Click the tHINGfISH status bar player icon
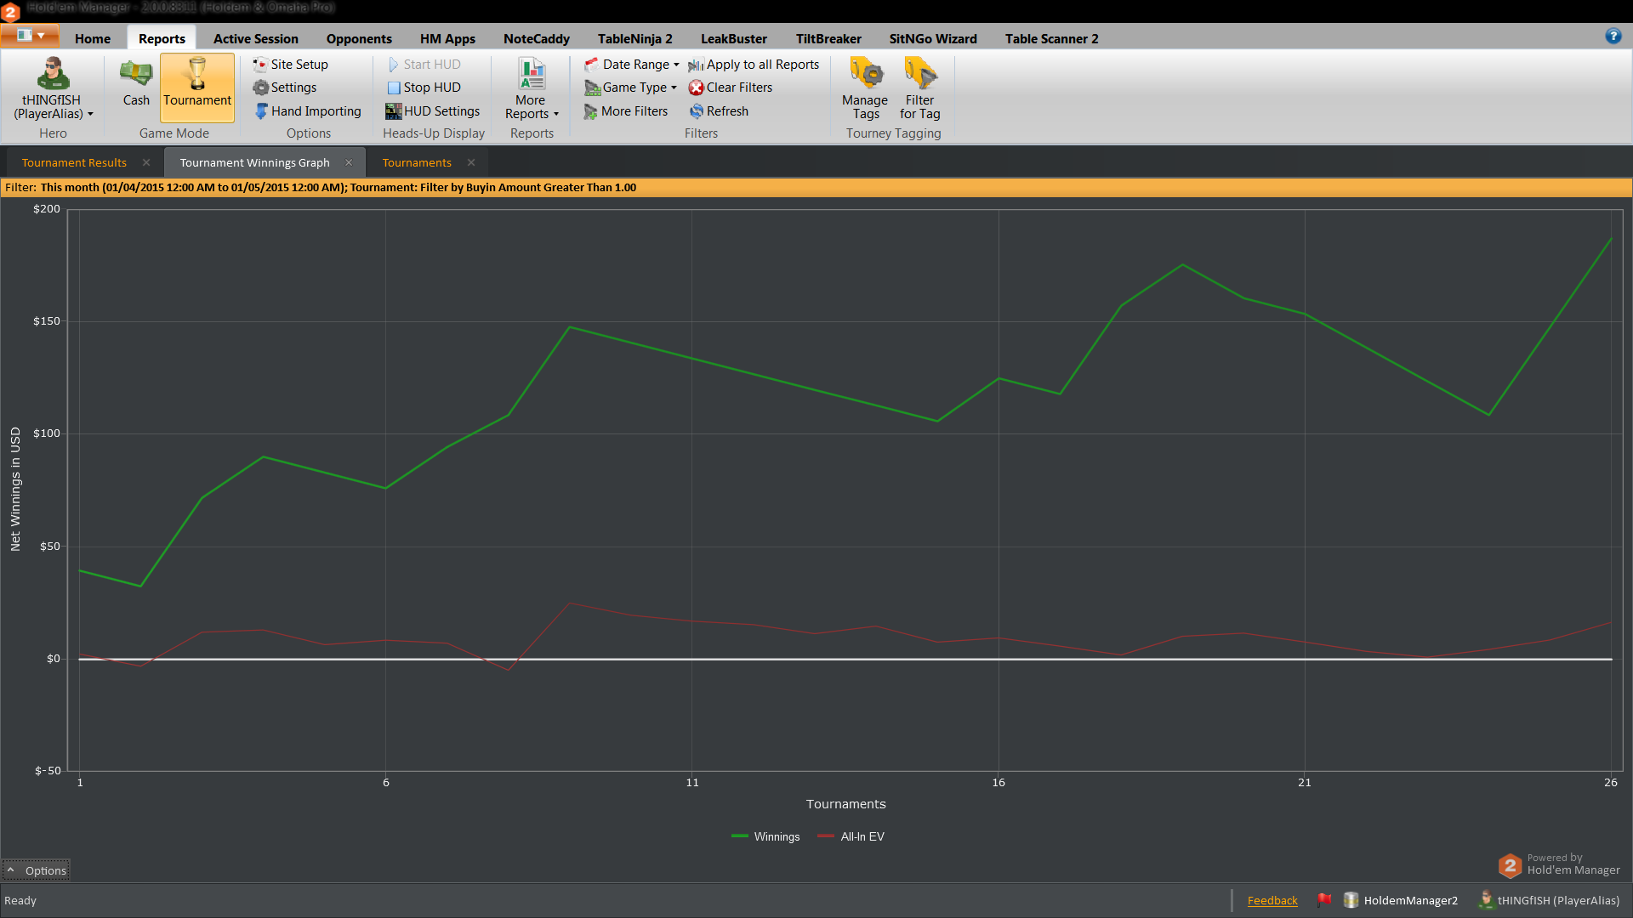1633x918 pixels. click(x=1486, y=900)
